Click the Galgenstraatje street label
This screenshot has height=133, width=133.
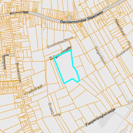tap(60, 53)
